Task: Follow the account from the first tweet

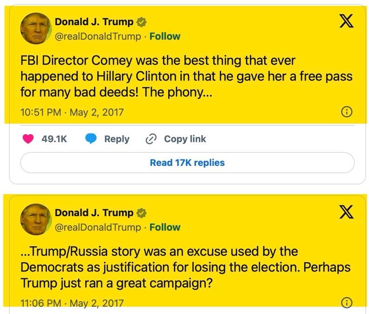Action: click(x=164, y=36)
